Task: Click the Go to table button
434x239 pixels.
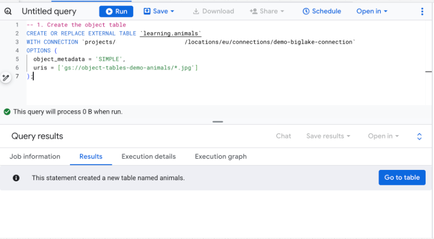Action: click(x=402, y=177)
